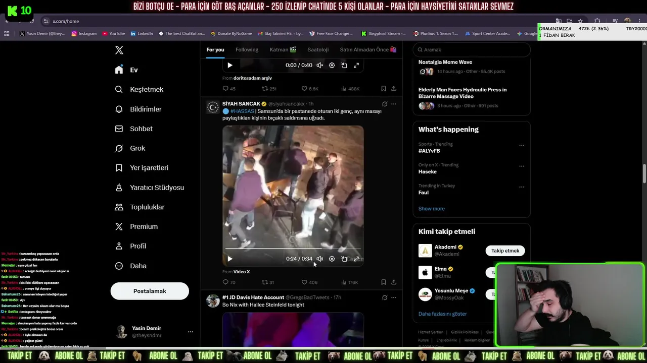647x363 pixels.
Task: Repost the post with 251 reposts
Action: click(x=269, y=89)
